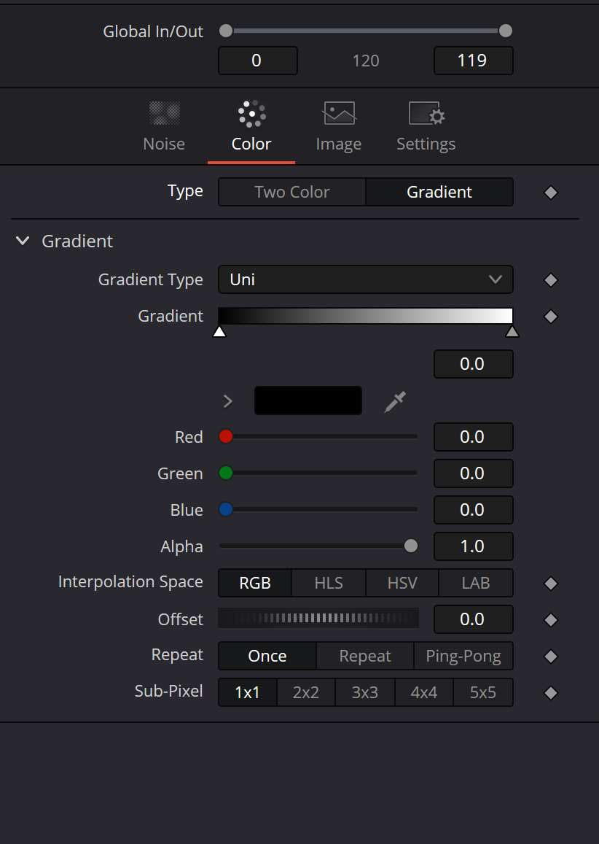The height and width of the screenshot is (844, 599).
Task: Click the Offset value field
Action: tap(473, 619)
